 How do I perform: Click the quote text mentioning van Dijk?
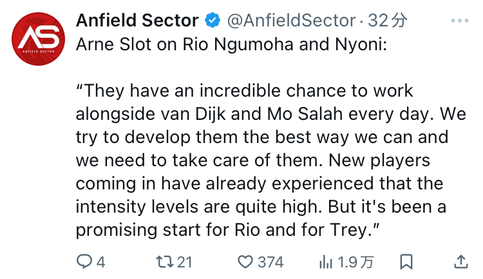tap(271, 114)
